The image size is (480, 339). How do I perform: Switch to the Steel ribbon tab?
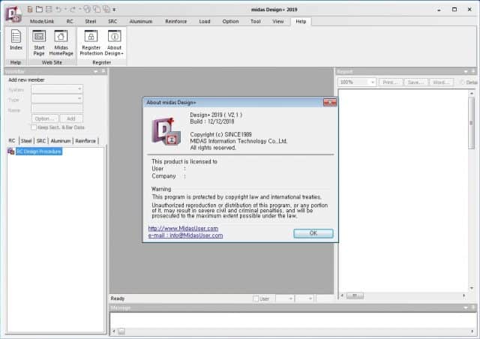pyautogui.click(x=91, y=22)
